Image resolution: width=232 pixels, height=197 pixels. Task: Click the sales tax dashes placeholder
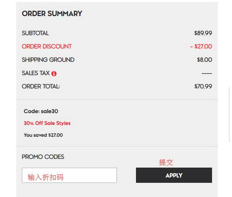(207, 73)
